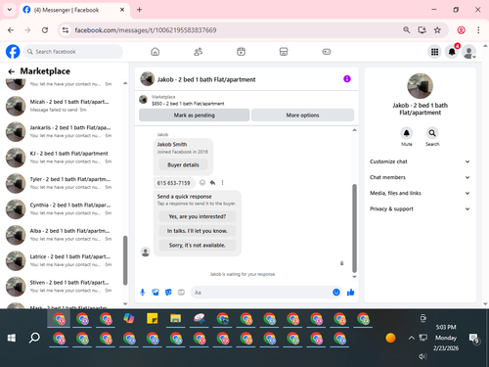Open KJ conversation in list
The image size is (489, 367).
62,158
